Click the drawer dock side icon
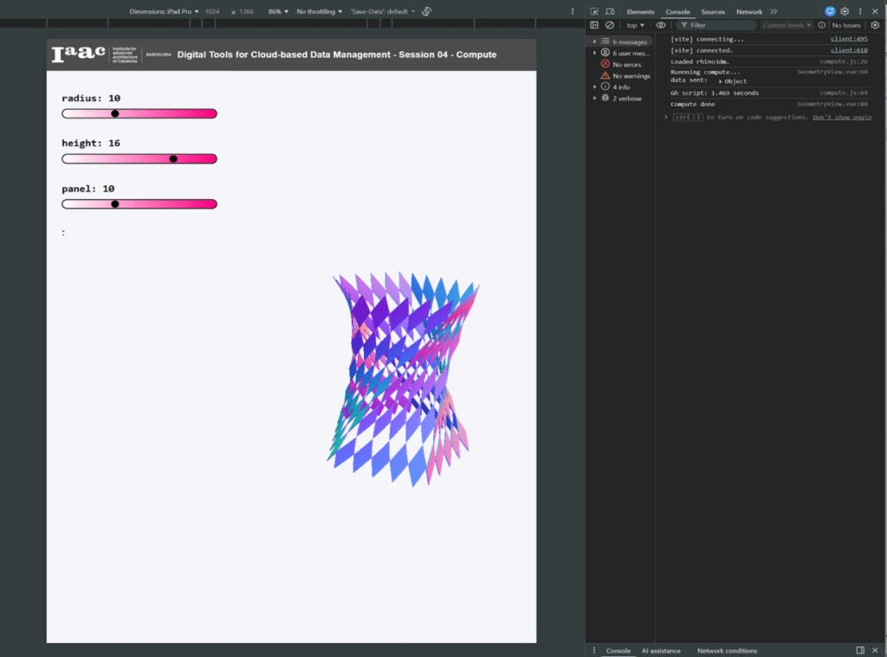887x657 pixels. coord(860,650)
